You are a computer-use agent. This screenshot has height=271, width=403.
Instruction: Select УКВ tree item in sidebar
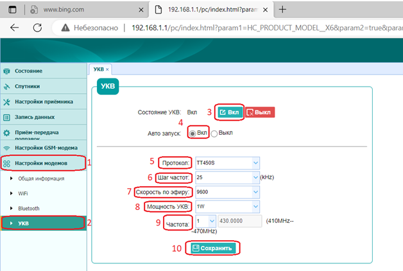44,223
